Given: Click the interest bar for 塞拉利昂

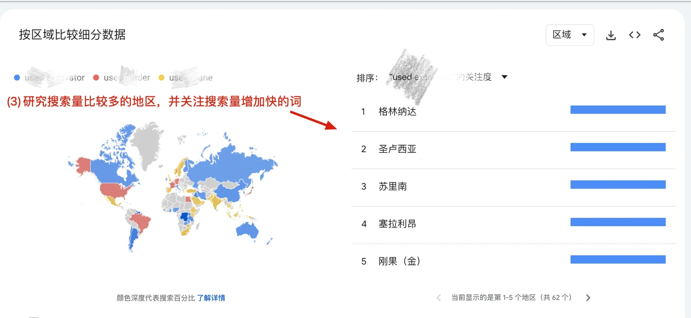Looking at the screenshot, I should pyautogui.click(x=618, y=222).
